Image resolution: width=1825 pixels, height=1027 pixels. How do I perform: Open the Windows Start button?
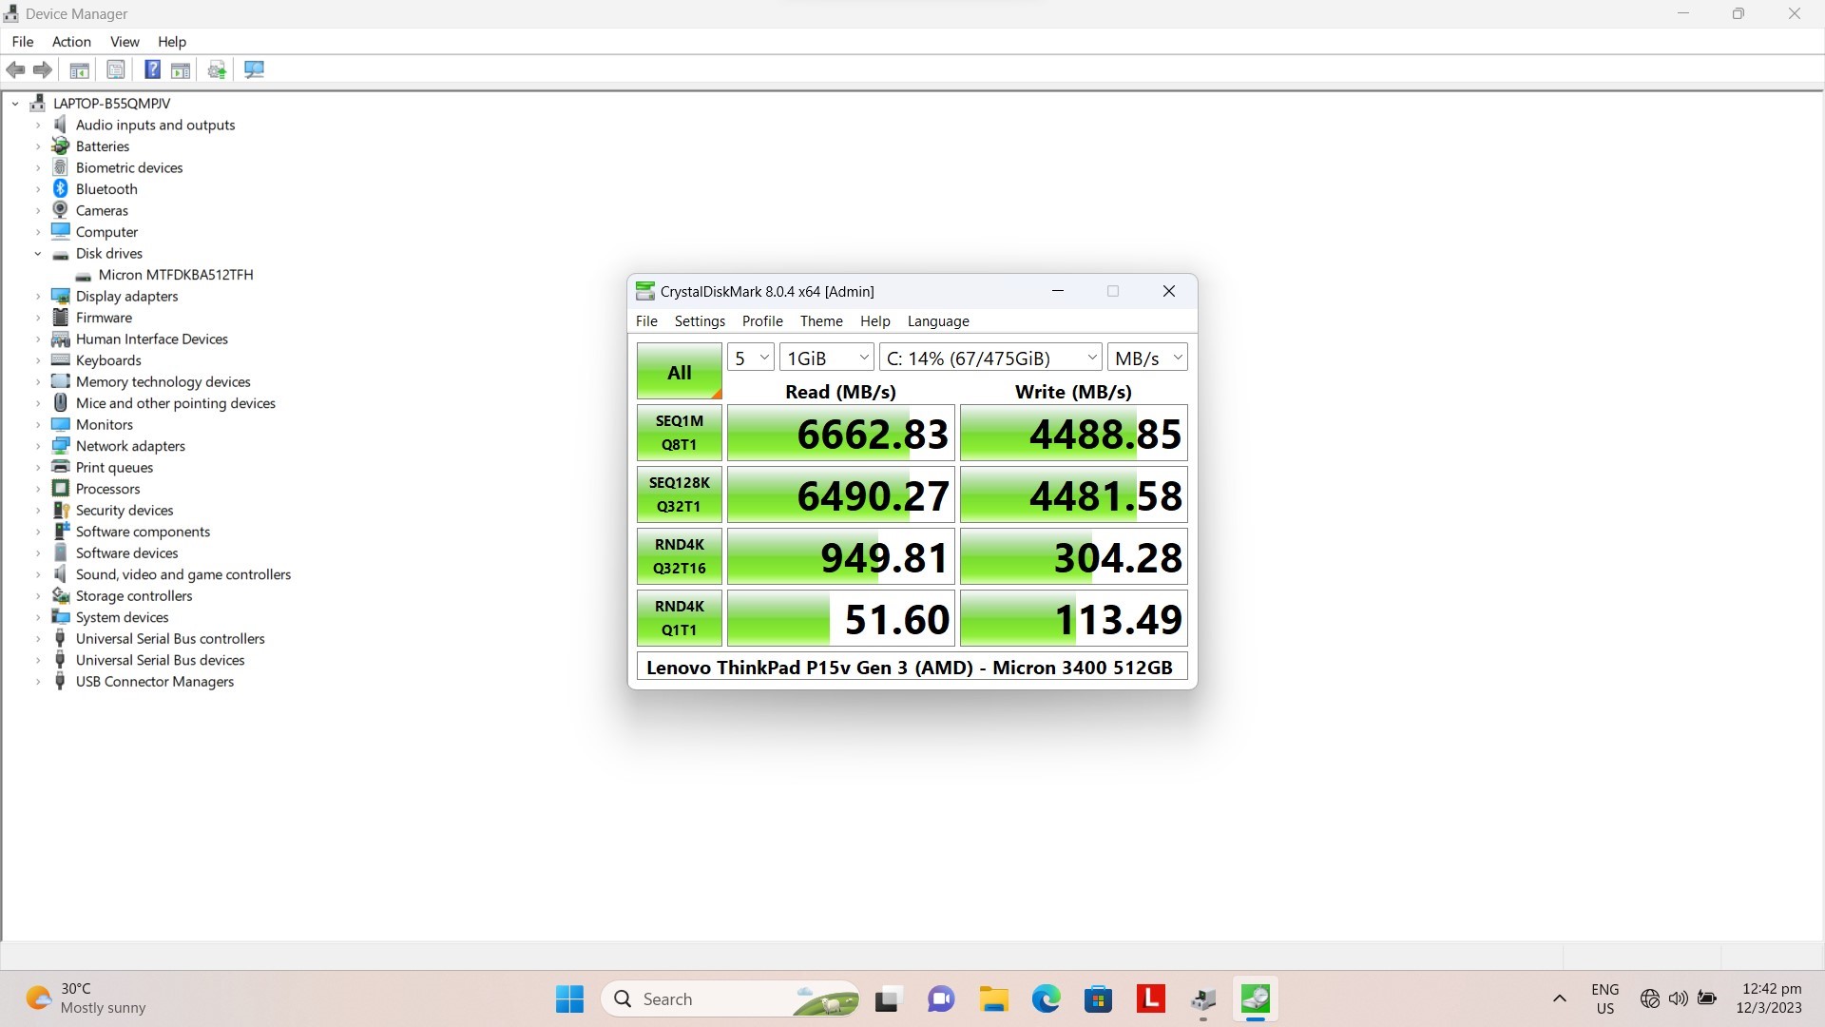[569, 998]
